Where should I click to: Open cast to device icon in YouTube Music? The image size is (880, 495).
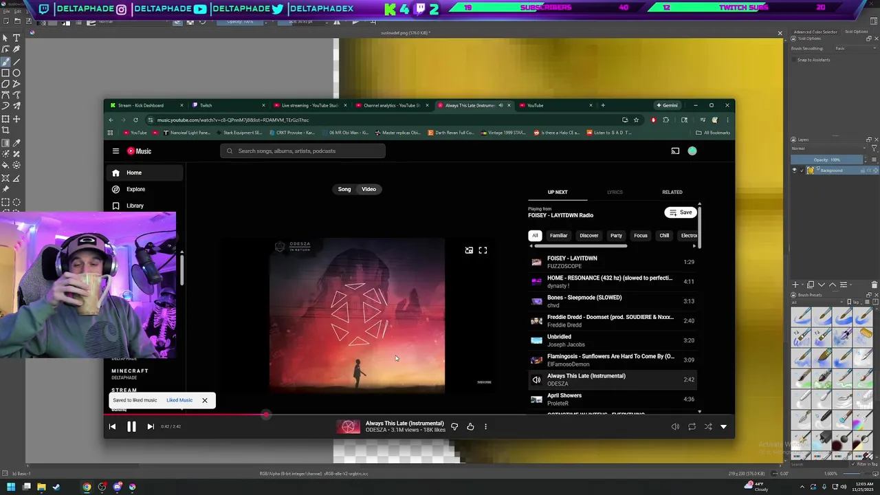click(x=675, y=151)
